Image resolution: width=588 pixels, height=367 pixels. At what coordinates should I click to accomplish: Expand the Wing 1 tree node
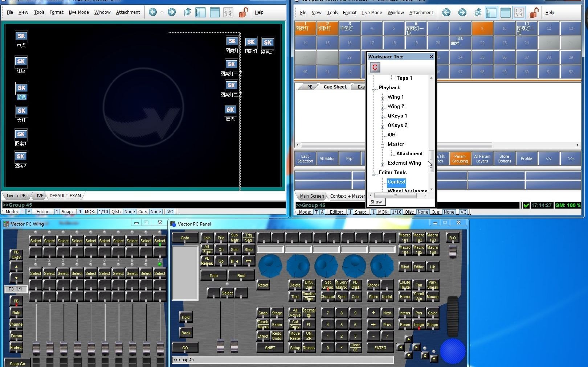[383, 99]
